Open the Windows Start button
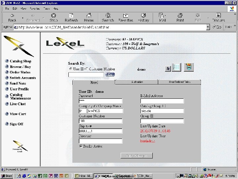 (7, 176)
